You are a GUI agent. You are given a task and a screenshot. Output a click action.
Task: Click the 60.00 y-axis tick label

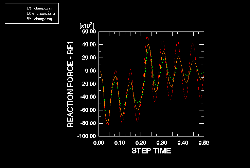coord(89,31)
